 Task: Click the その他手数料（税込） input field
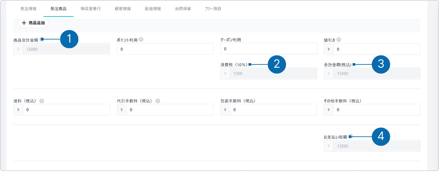click(376, 110)
